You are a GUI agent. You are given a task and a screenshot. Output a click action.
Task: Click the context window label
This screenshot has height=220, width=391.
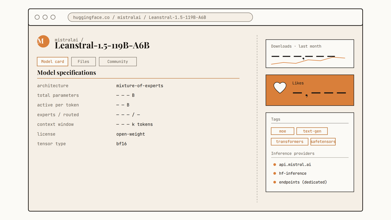pyautogui.click(x=55, y=125)
